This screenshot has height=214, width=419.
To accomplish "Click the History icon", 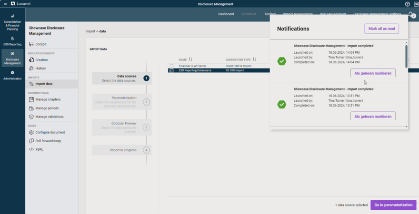I will pos(31,68).
